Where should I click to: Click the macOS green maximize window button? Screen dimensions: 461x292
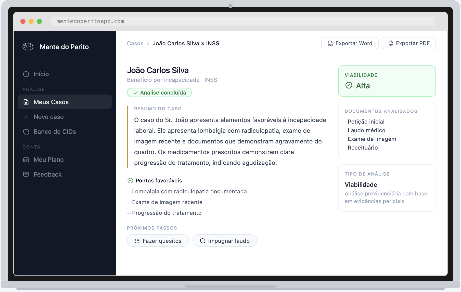pos(39,21)
